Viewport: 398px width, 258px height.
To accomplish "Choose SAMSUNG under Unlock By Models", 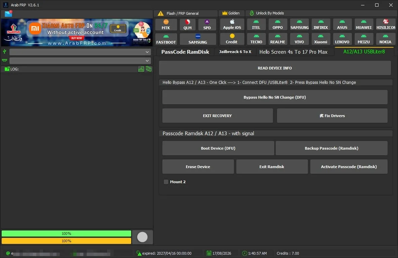I will [x=299, y=24].
